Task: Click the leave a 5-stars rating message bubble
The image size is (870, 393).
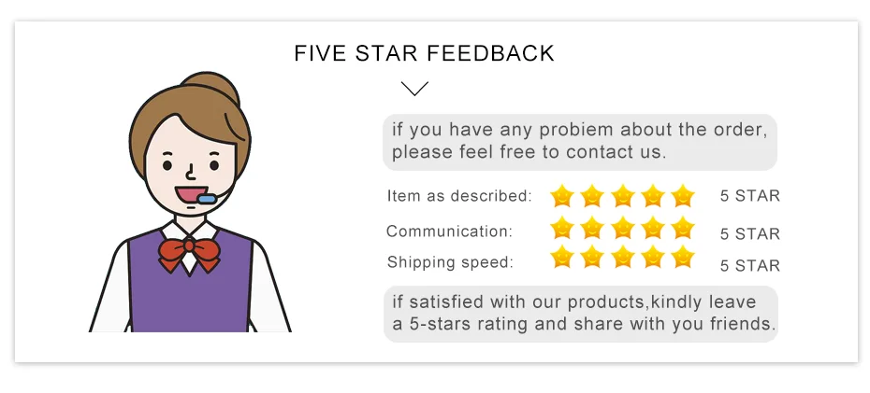Action: click(580, 314)
